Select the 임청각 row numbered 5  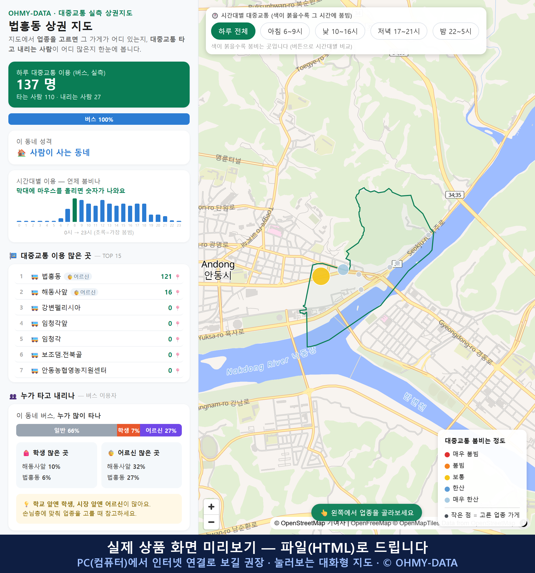tap(99, 339)
